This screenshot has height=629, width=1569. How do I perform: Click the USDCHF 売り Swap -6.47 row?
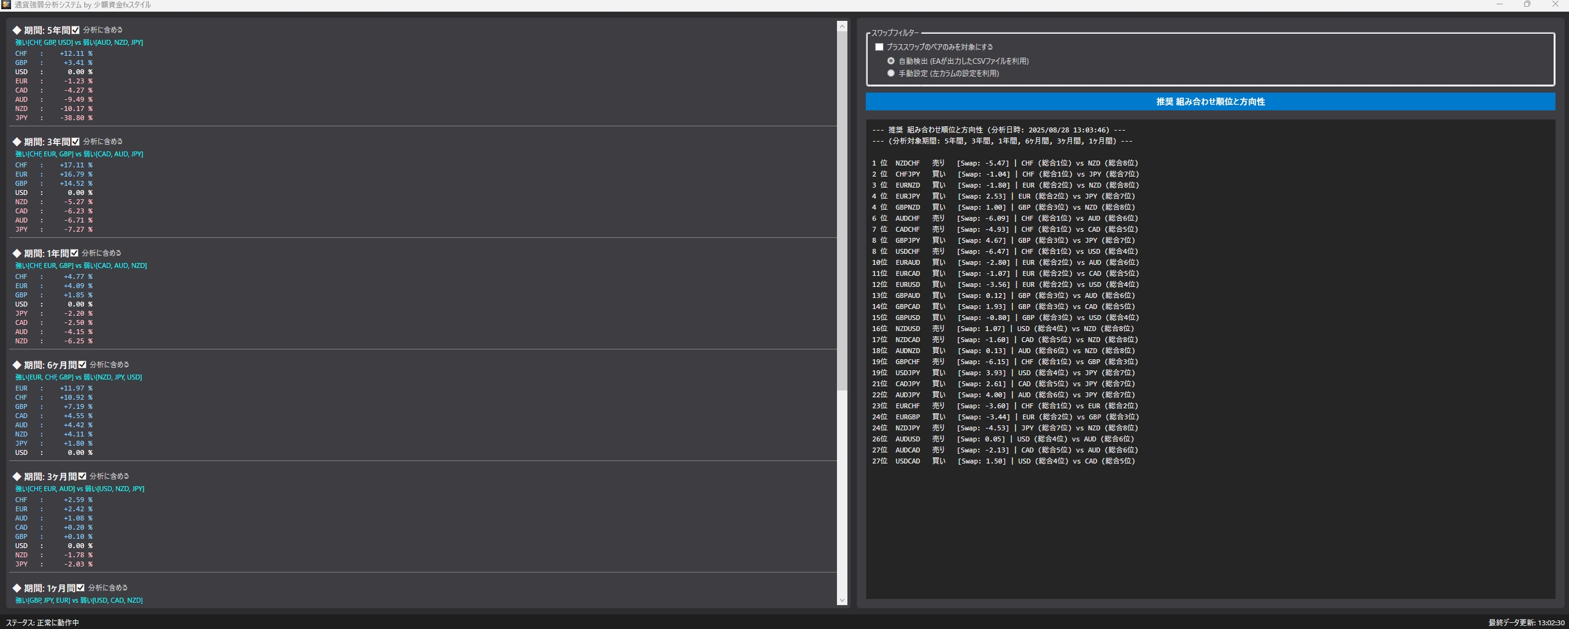coord(1005,251)
